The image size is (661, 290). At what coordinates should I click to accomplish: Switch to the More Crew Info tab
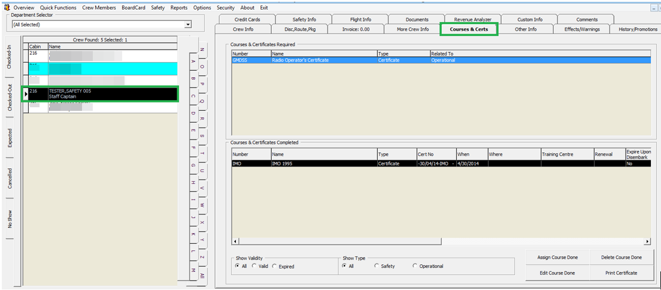tap(413, 29)
